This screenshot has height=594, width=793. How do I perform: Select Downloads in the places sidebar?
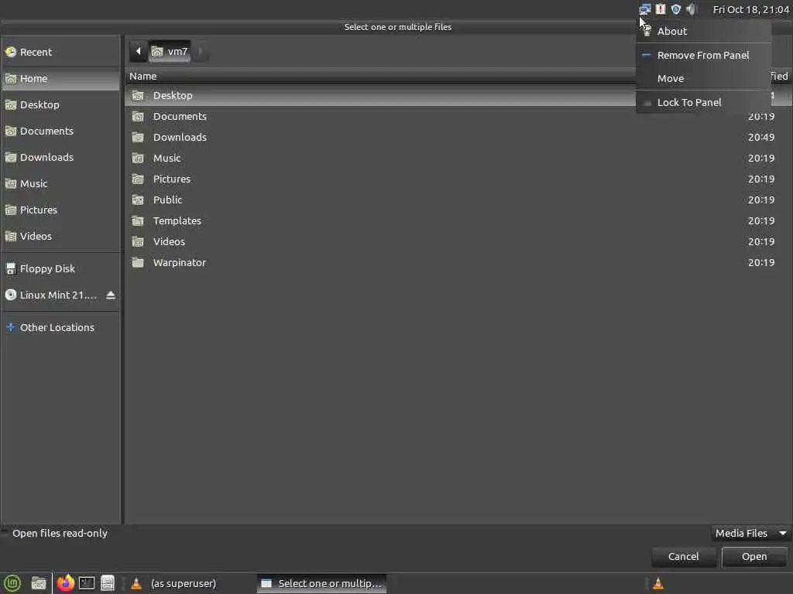click(x=60, y=157)
